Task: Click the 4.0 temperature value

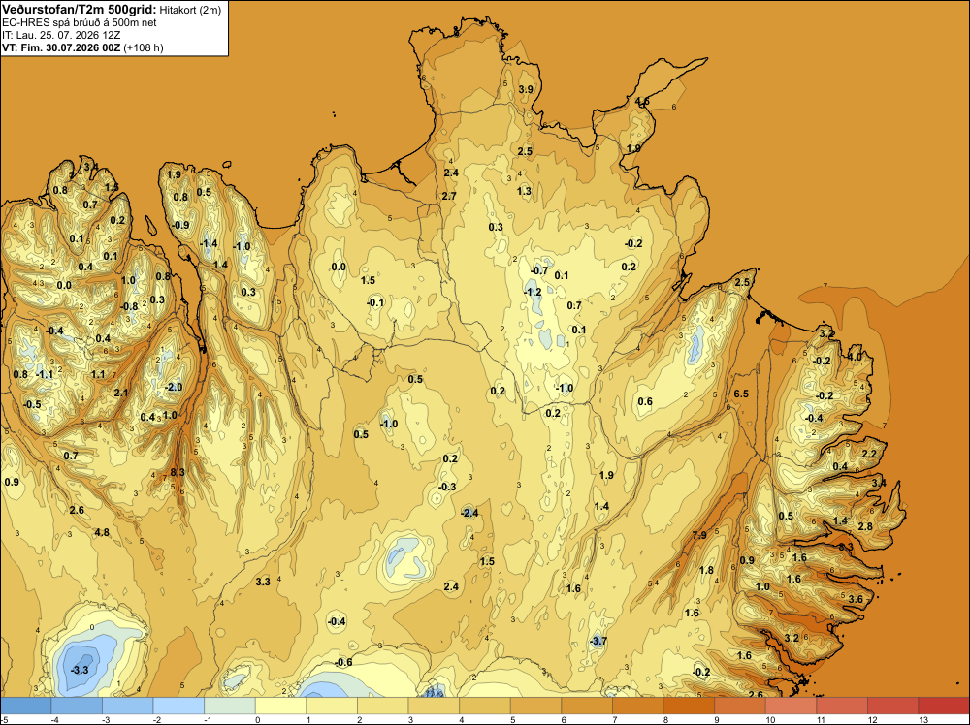Action: (855, 357)
